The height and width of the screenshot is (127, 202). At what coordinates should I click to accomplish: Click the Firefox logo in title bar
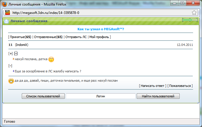coord(5,4)
